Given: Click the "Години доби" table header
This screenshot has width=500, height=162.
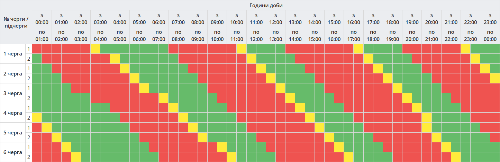Looking at the screenshot, I should click(266, 5).
